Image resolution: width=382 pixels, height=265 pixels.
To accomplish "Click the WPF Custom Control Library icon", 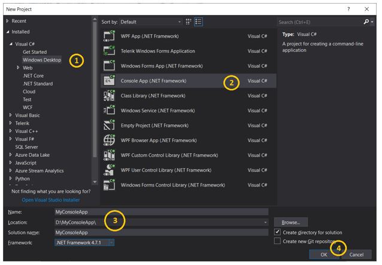I will (x=109, y=155).
